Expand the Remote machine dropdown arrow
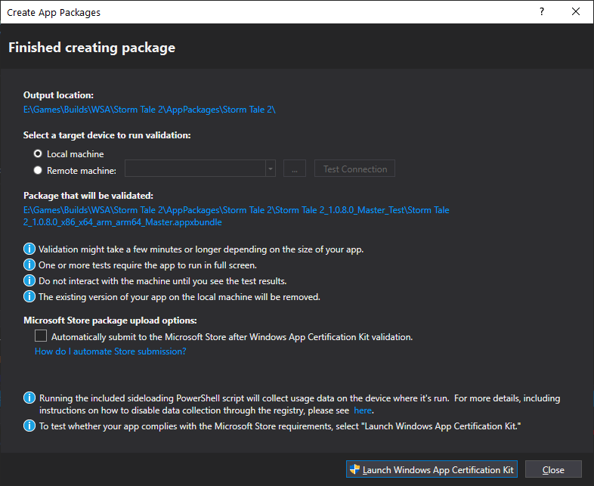Viewport: 594px width, 486px height. [x=271, y=169]
